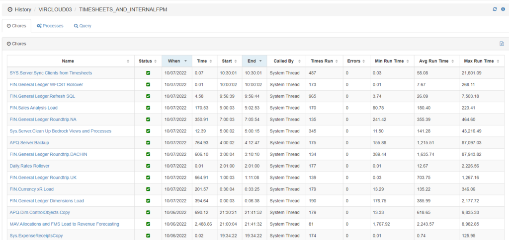
Task: Open the Max Run Time column dropdown
Action: (x=498, y=61)
